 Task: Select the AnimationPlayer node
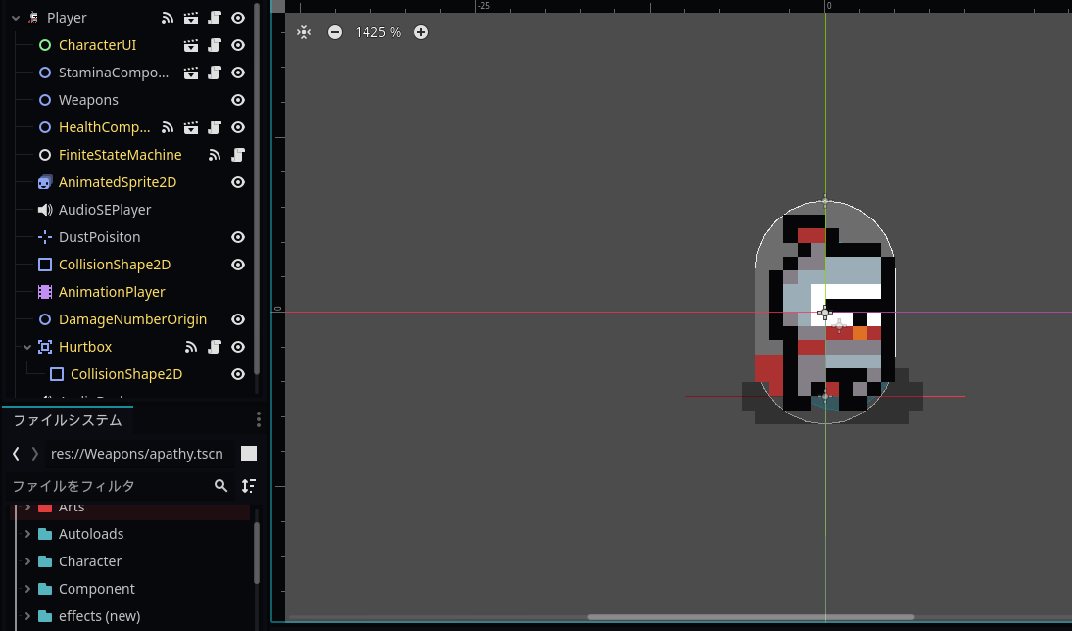112,292
